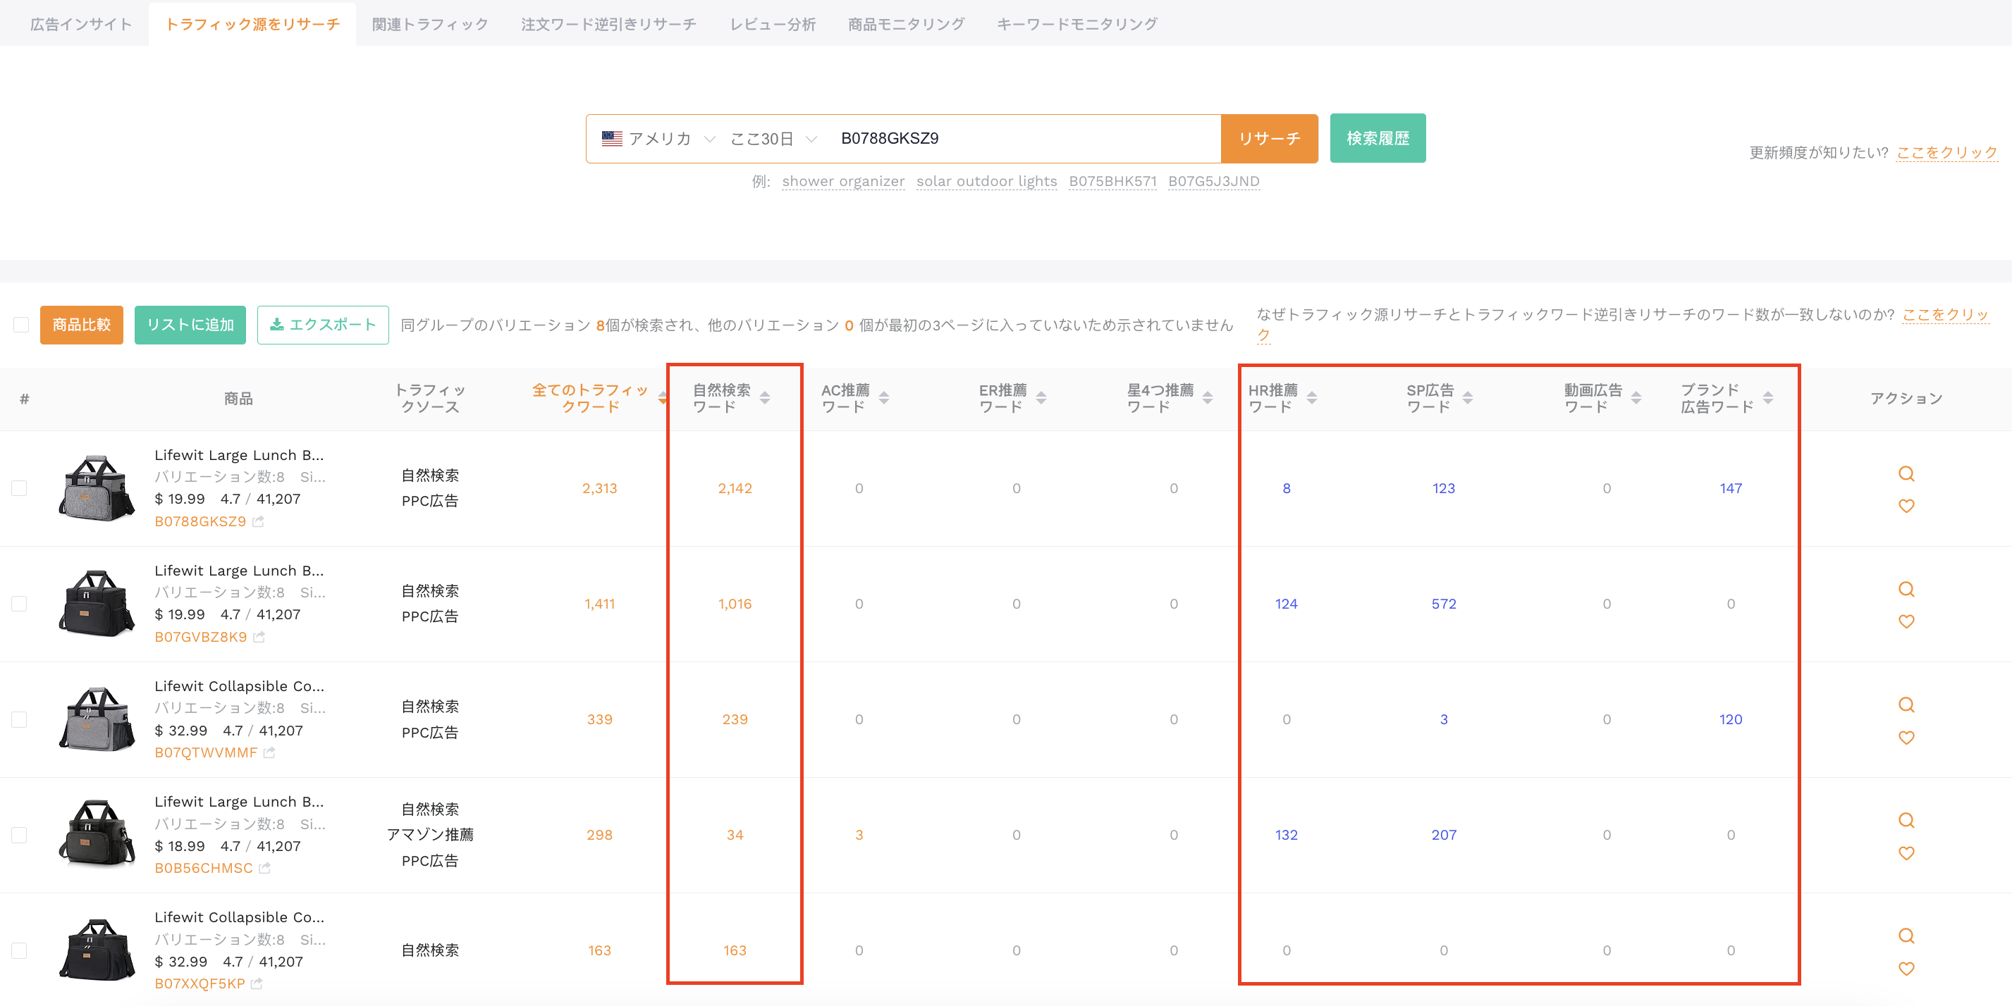Click the 検索履歴 button
Viewport: 2012px width, 1006px height.
point(1378,138)
